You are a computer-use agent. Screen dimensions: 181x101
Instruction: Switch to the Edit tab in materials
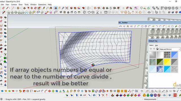tap(156, 45)
